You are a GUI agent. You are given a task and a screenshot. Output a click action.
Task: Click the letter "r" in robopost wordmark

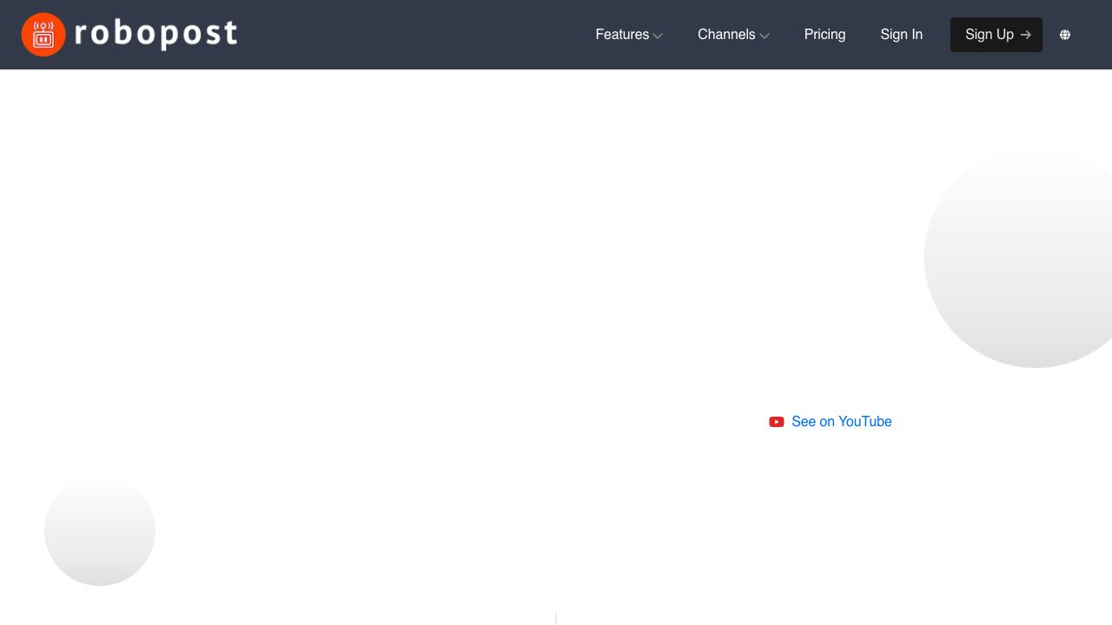(82, 36)
